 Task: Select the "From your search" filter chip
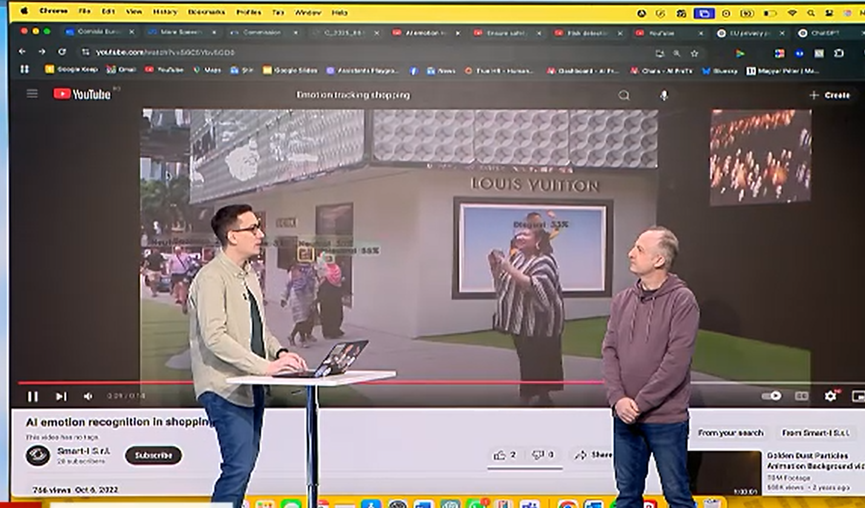pos(730,432)
